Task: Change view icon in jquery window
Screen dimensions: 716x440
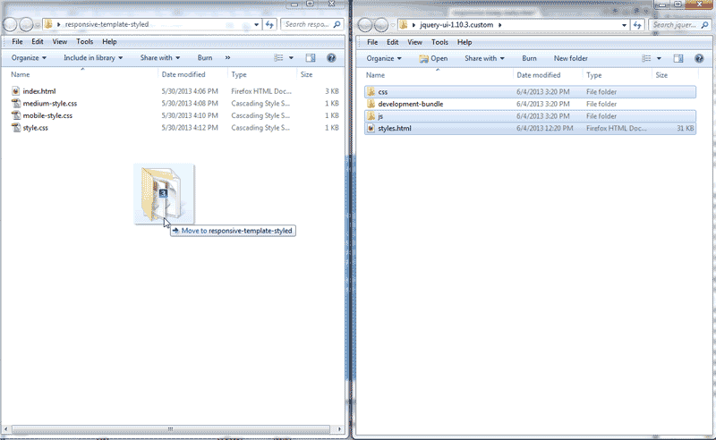Action: point(646,58)
